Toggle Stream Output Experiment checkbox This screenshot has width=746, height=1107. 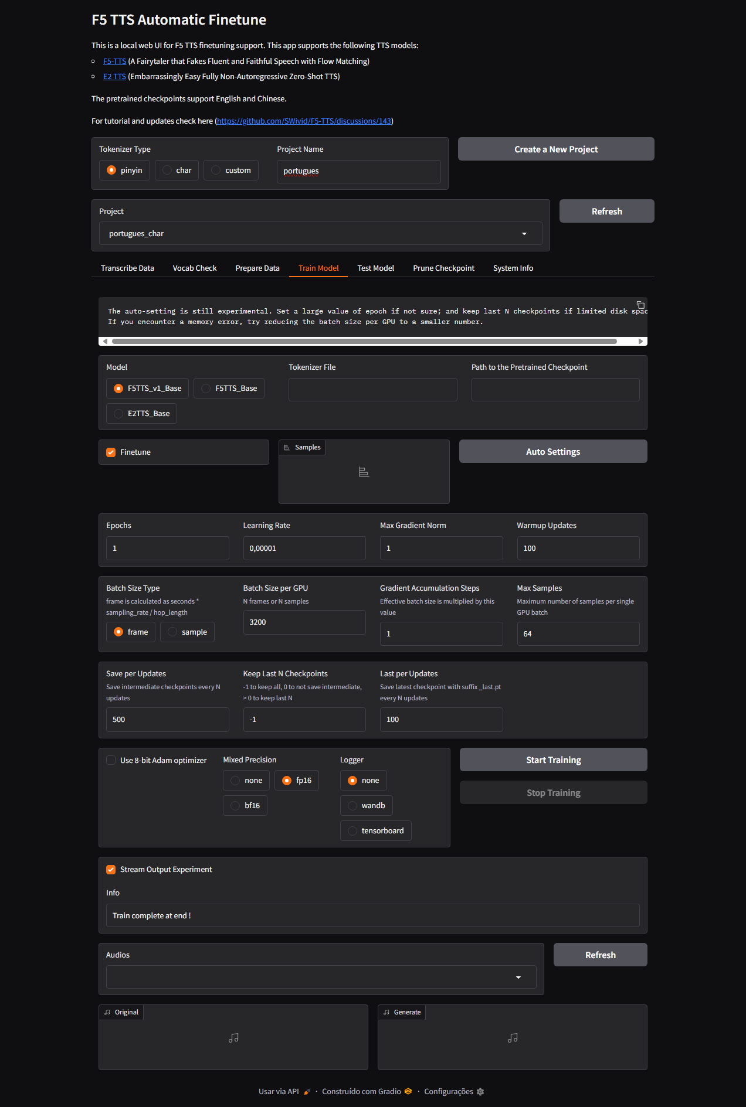coord(111,869)
